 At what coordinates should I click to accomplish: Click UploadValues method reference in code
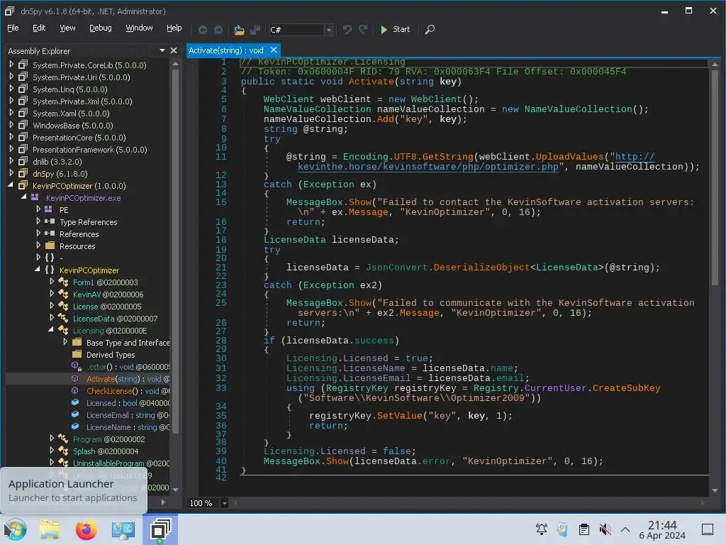(x=569, y=157)
